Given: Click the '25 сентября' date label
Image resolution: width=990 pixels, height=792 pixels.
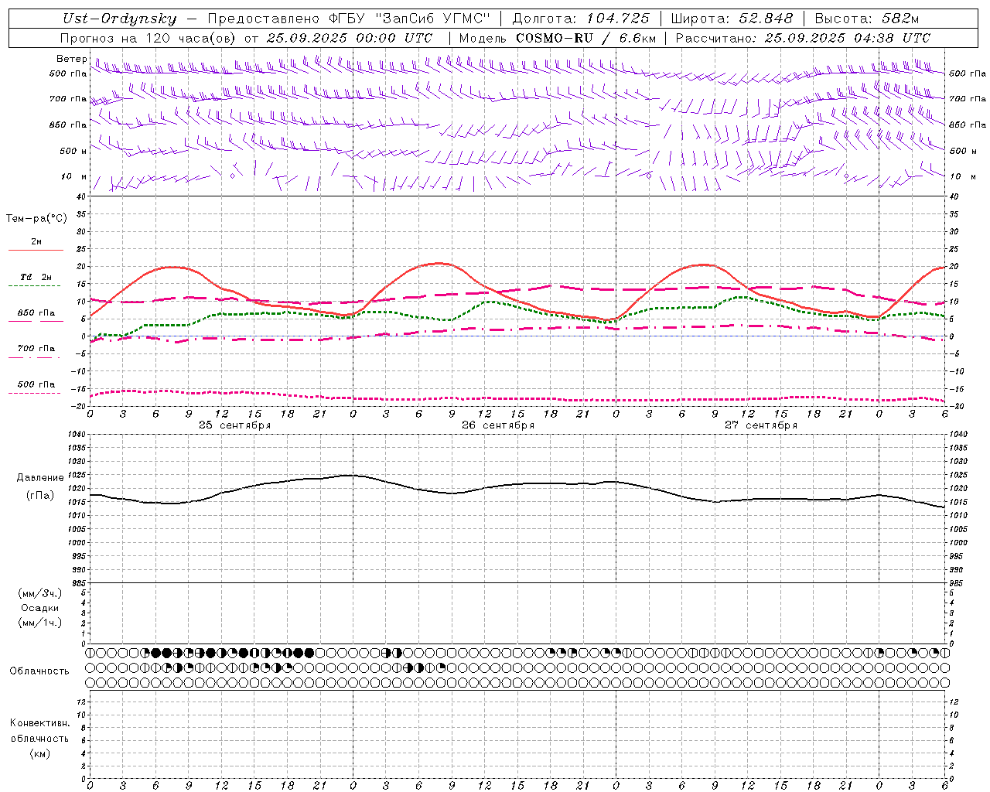Looking at the screenshot, I should tap(234, 425).
